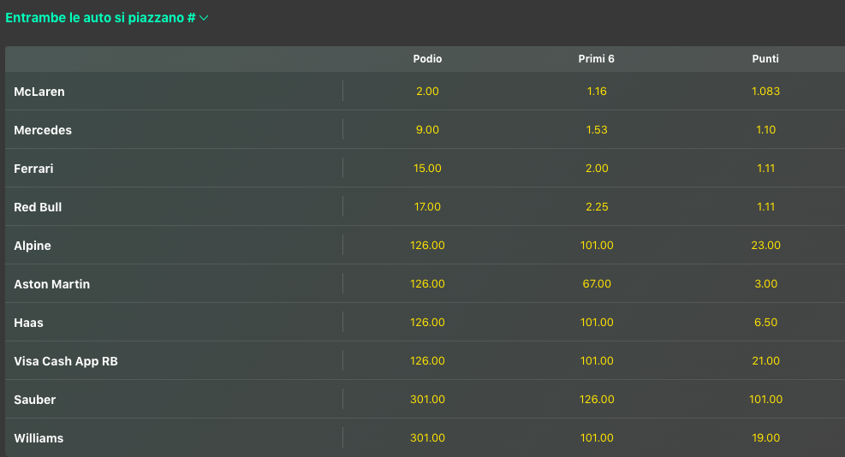The height and width of the screenshot is (457, 845).
Task: Choose Haas Punti odds 6.50
Action: (x=765, y=323)
